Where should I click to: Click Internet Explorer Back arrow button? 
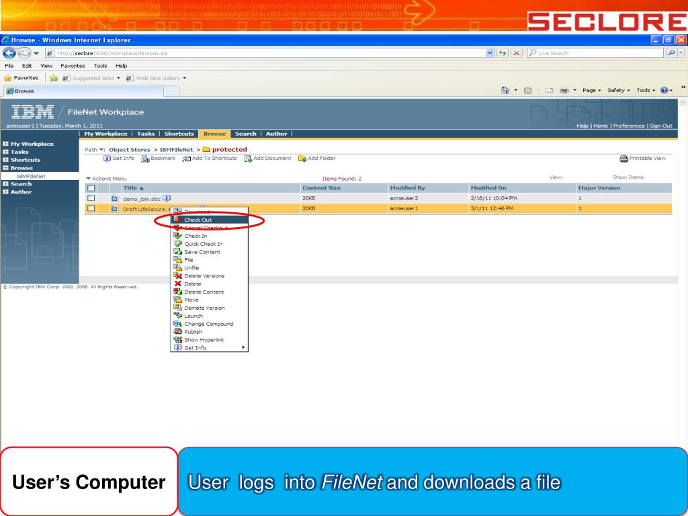(x=9, y=53)
